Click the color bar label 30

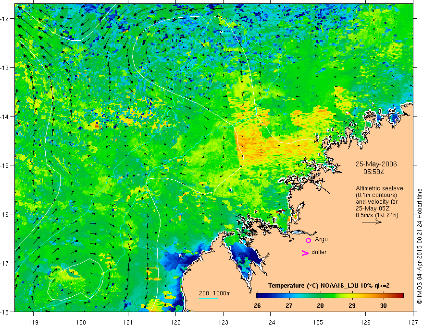coord(383,305)
